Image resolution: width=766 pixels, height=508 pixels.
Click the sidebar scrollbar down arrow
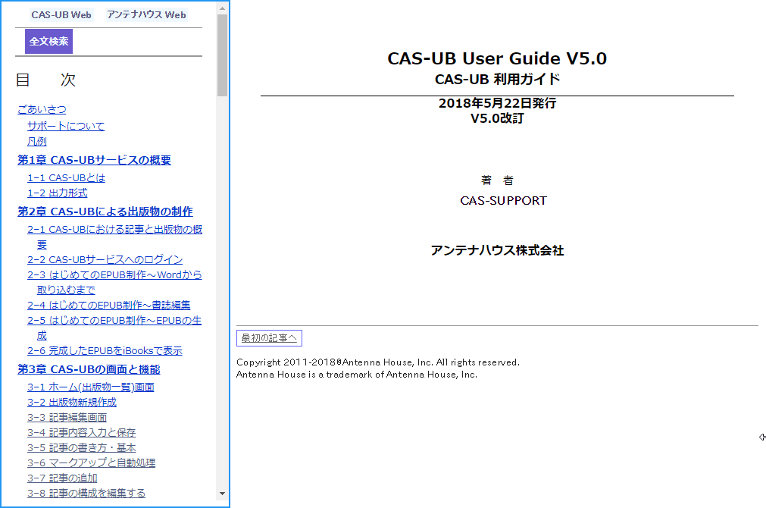click(x=222, y=494)
